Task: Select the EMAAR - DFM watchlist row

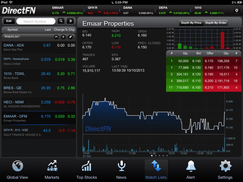Action: [39, 118]
